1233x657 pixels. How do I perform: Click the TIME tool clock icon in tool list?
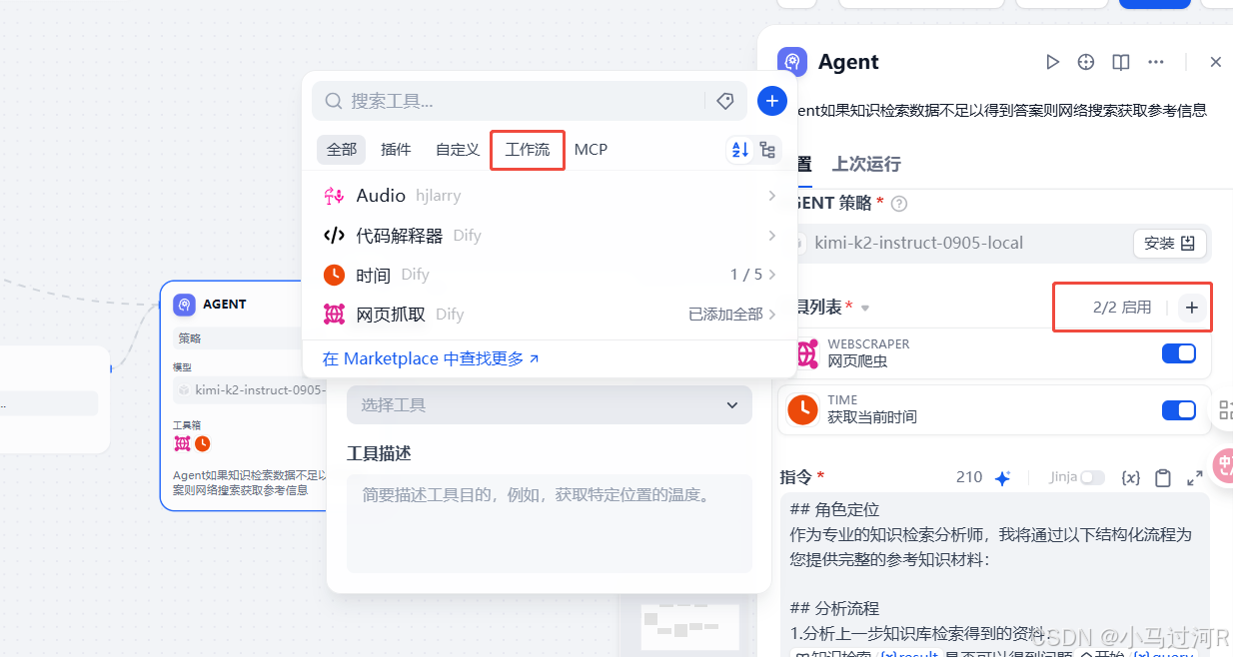(x=802, y=409)
